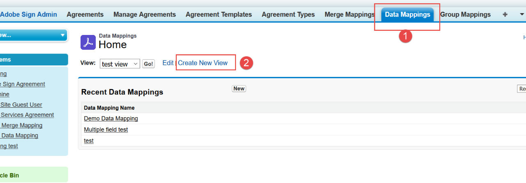Open the Site Guest User recent item
Screen dimensions: 526x183
(x=21, y=104)
